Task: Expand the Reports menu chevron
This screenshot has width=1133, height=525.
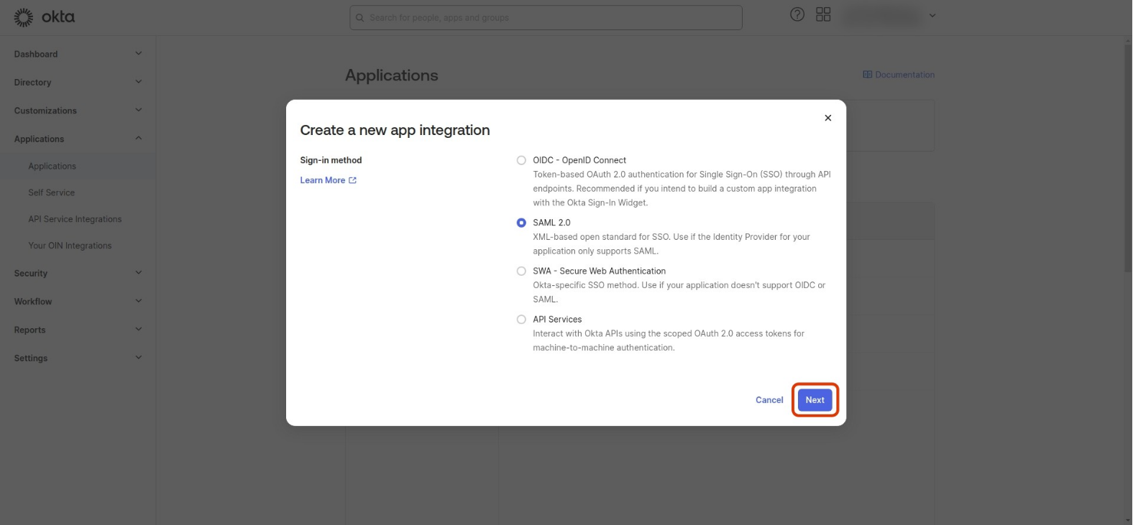Action: tap(139, 329)
